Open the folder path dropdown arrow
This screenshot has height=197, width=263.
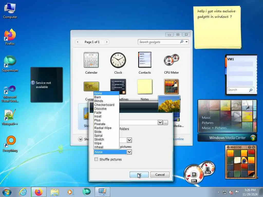(x=160, y=122)
